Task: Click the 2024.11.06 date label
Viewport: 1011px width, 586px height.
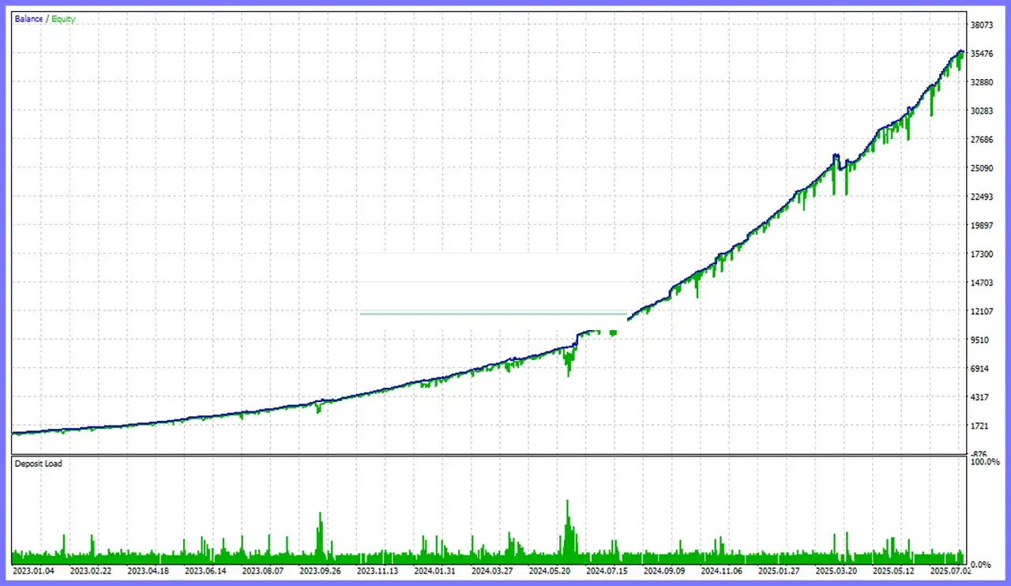Action: [722, 570]
